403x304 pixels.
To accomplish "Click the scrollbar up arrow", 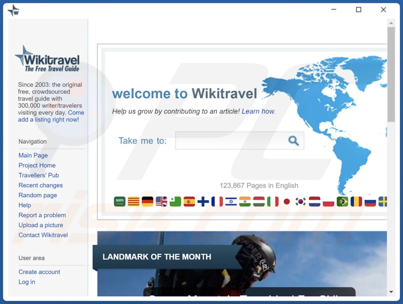I will [391, 23].
